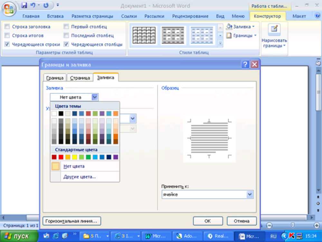Pick the standard red color swatch
Screen dimensions: 322x242
[61, 157]
